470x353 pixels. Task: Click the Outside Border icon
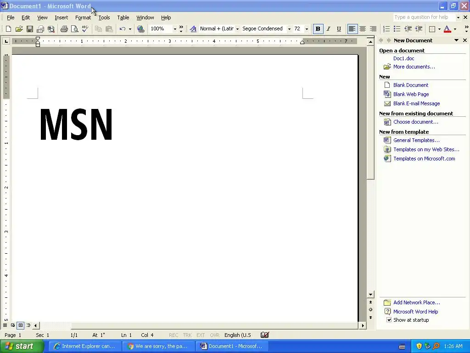pyautogui.click(x=432, y=29)
